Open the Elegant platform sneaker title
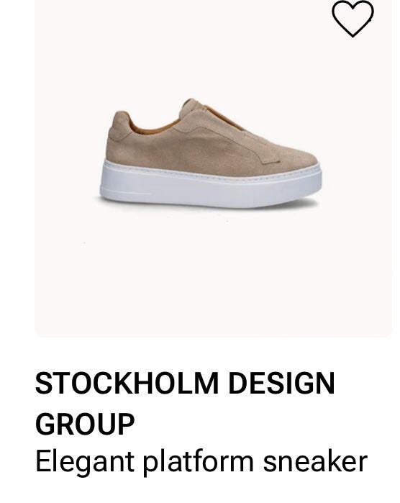This screenshot has height=503, width=400. point(201,462)
